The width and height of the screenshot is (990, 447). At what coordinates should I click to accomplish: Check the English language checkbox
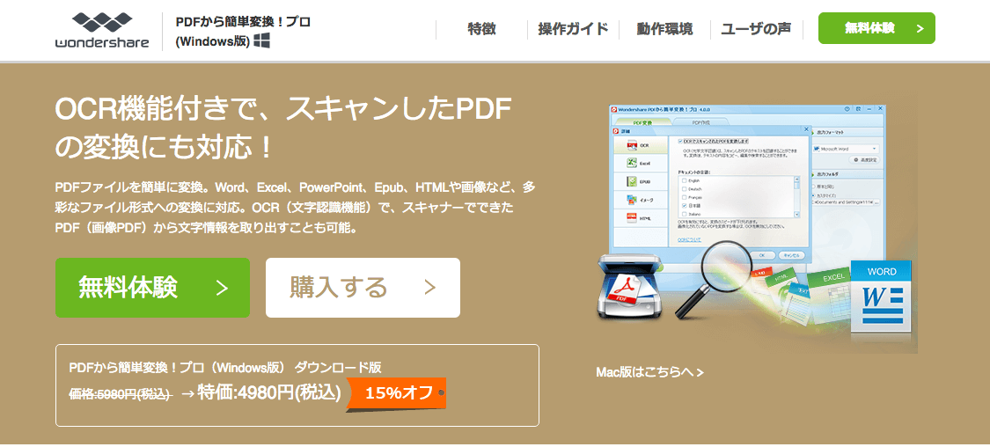pos(685,180)
